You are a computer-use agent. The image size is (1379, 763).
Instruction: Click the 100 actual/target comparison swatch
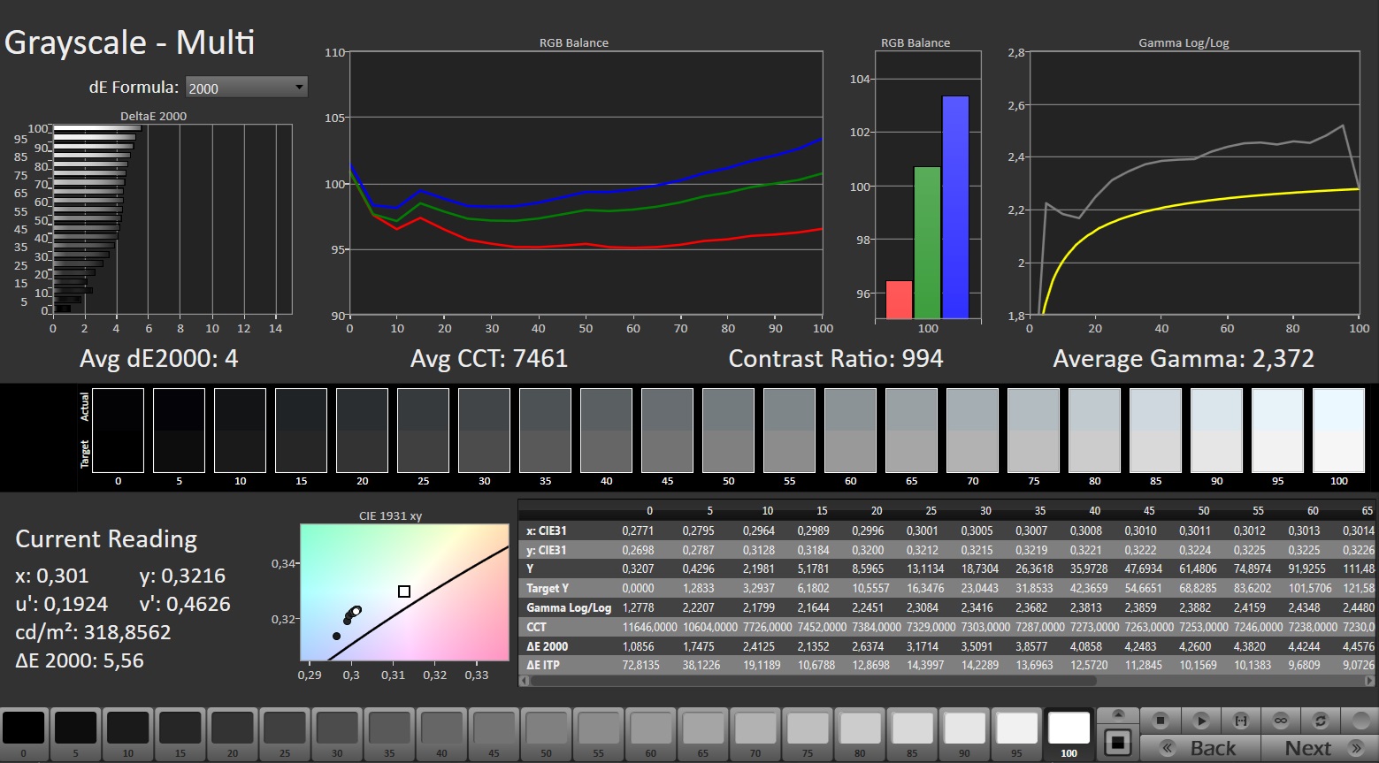[1338, 431]
